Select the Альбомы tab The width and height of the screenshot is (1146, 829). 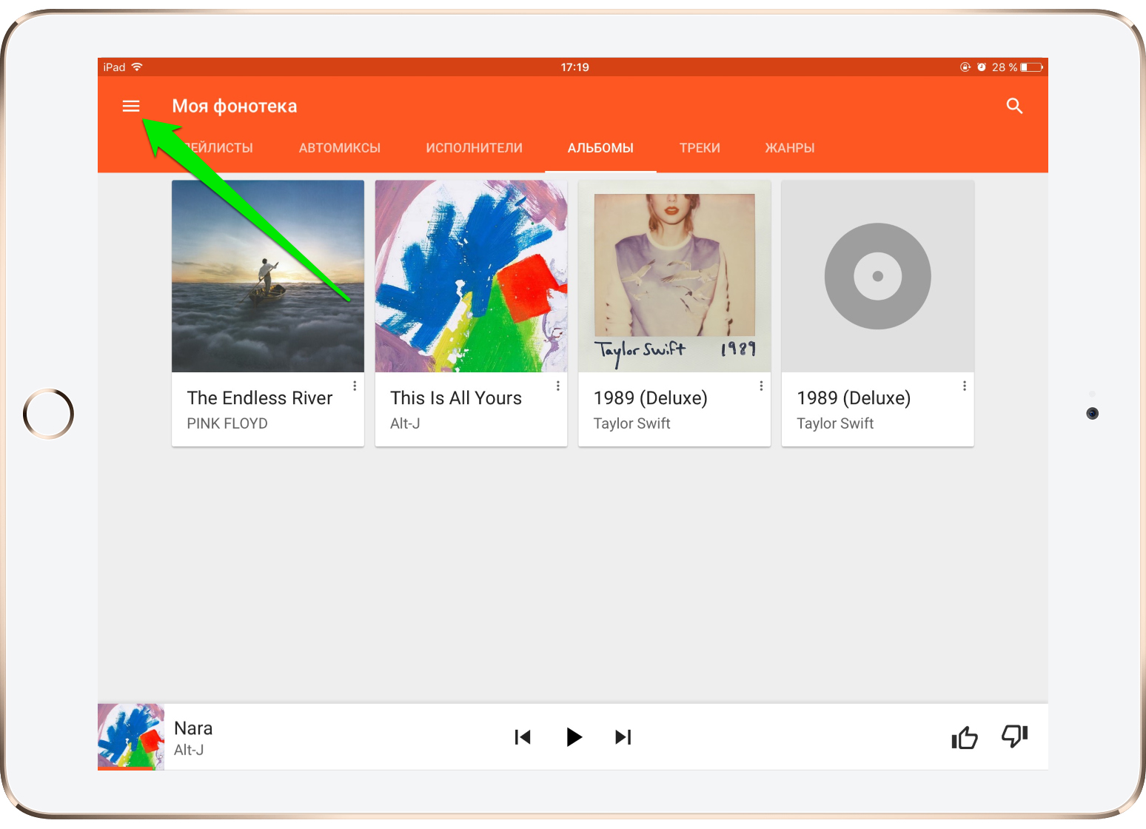tap(600, 148)
